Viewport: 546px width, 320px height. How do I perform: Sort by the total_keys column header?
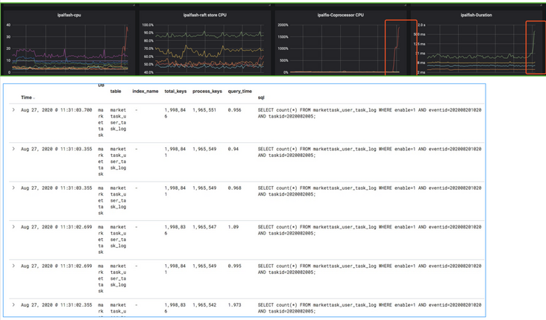[175, 91]
